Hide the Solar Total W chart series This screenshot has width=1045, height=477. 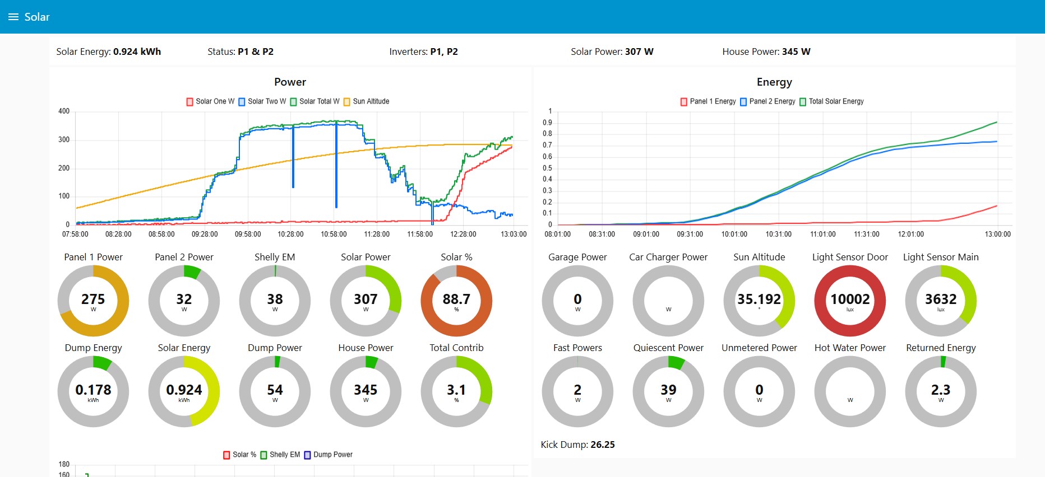coord(315,101)
